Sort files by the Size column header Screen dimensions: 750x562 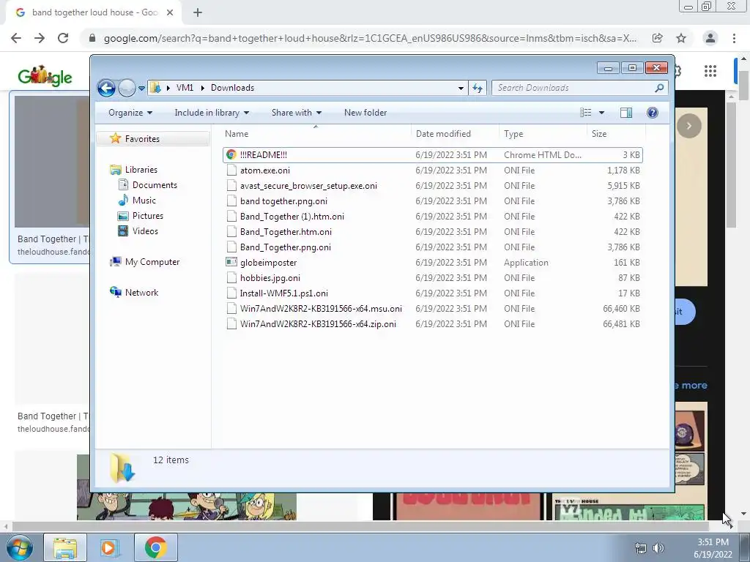point(616,134)
